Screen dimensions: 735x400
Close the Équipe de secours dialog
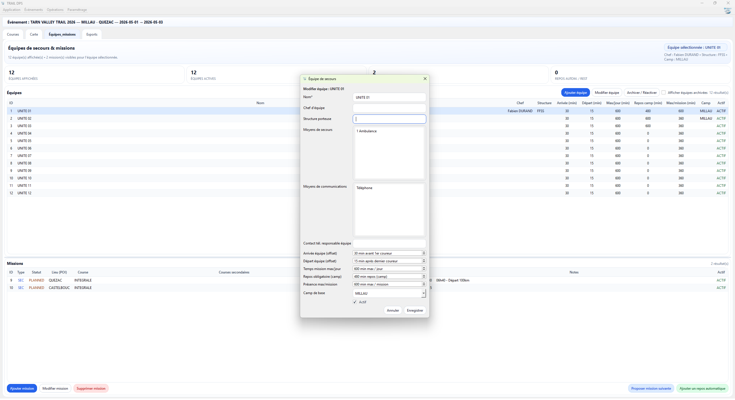[425, 79]
